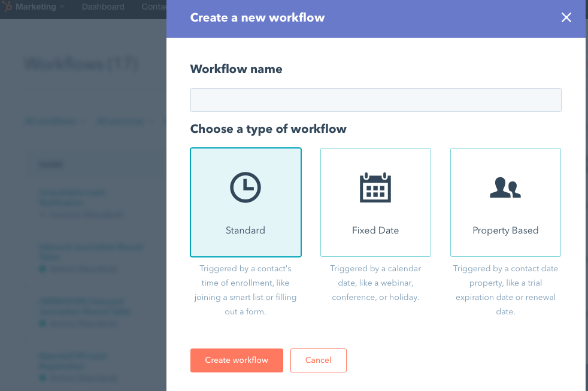Screen dimensions: 588x391
Task: Open the Marketing dropdown menu
Action: click(x=40, y=7)
